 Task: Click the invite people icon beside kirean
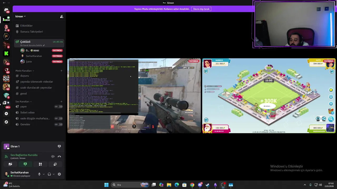pyautogui.click(x=62, y=17)
